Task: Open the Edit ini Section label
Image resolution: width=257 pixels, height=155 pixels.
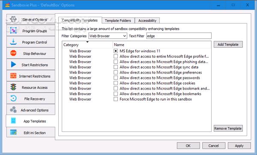Action: [35, 133]
